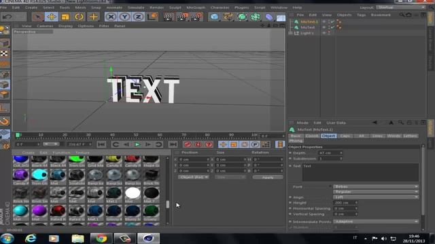Click the green NURBS generator icon
This screenshot has height=244, width=435.
242,17
